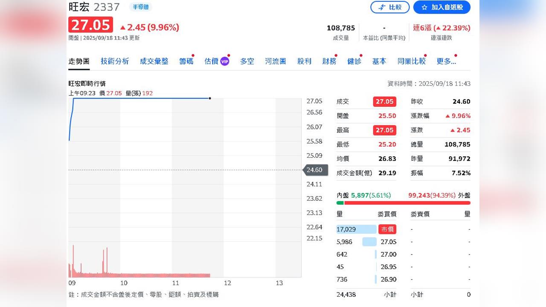Open the 股利 tab
546x307 pixels.
tap(304, 61)
